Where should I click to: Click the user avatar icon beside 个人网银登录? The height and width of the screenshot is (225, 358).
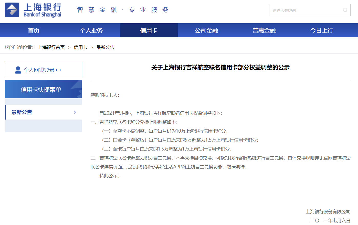(18, 70)
